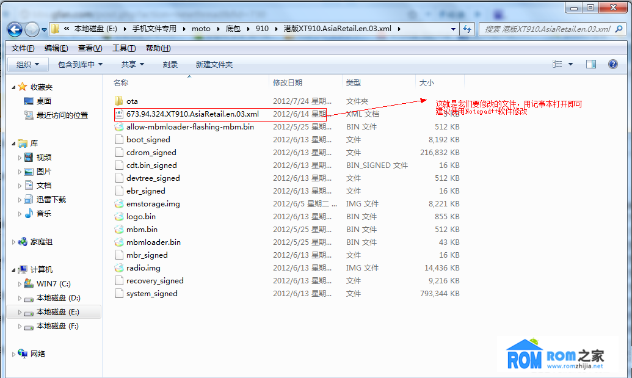Click the 910 breadcrumb in address bar

262,29
